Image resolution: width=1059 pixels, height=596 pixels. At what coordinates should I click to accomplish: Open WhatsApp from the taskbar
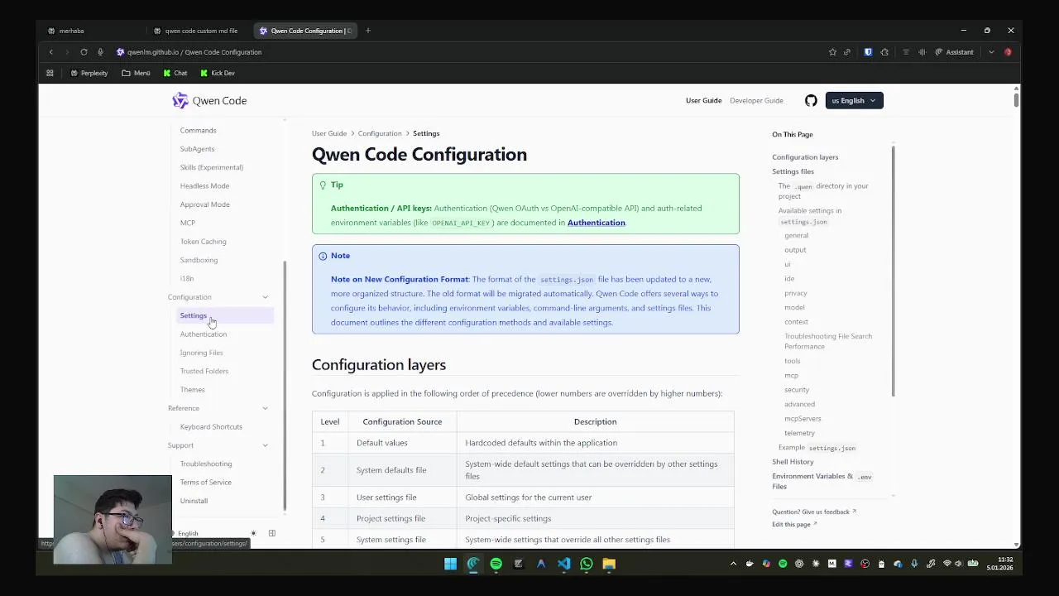pos(586,564)
